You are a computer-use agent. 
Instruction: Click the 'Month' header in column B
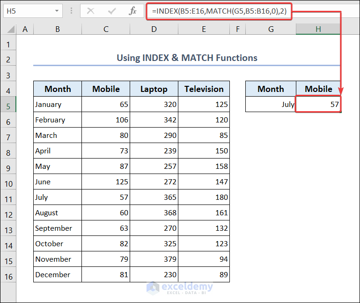pos(58,89)
